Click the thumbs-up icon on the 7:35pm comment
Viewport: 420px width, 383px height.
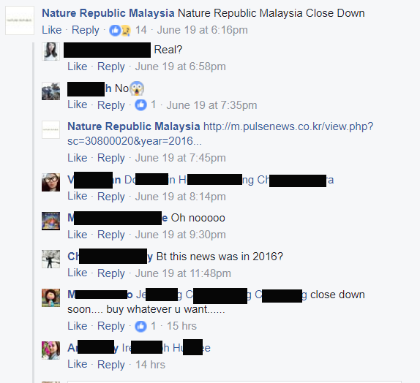[140, 105]
